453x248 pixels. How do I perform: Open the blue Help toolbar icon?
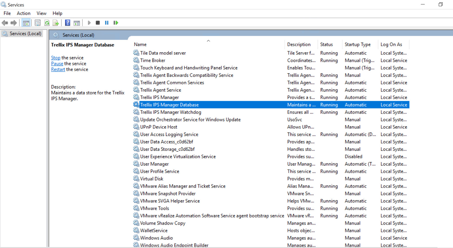[67, 23]
